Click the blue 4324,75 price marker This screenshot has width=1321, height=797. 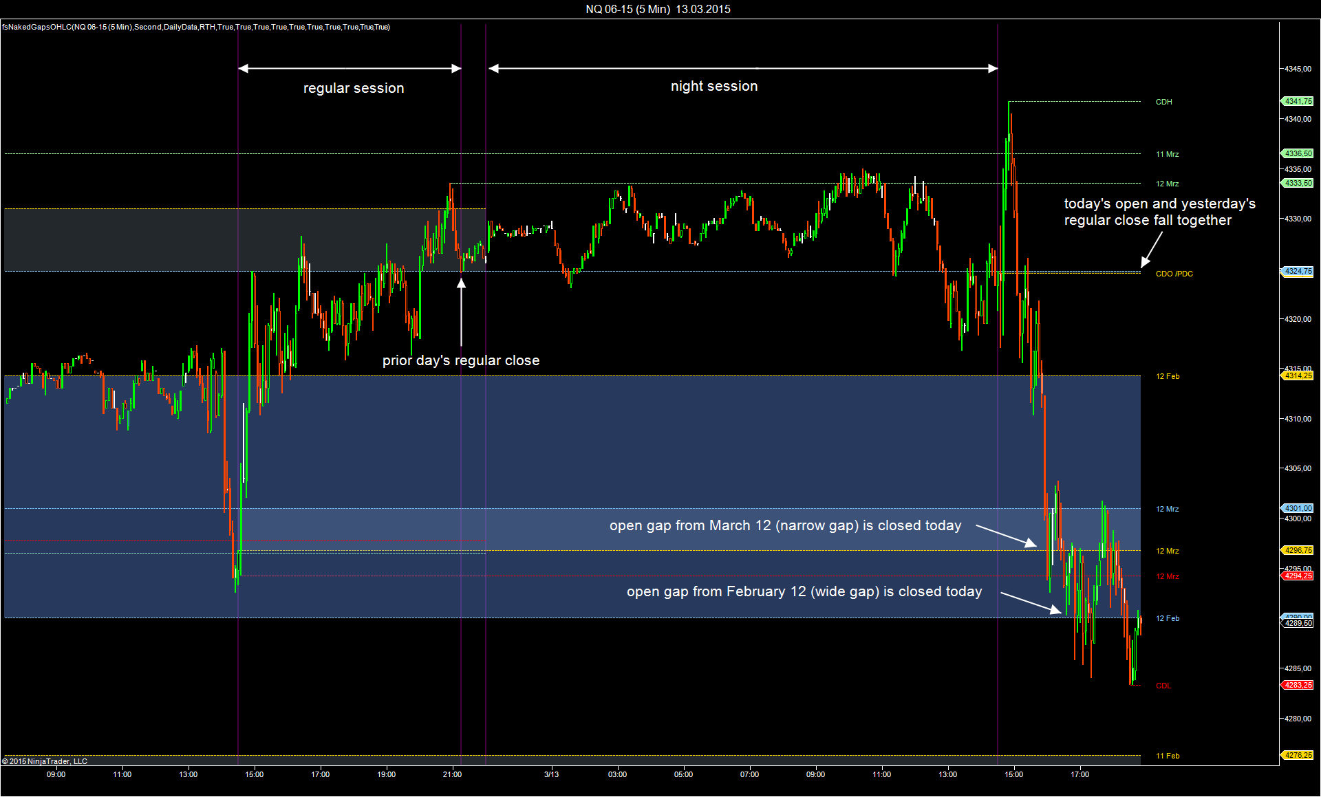pos(1298,271)
